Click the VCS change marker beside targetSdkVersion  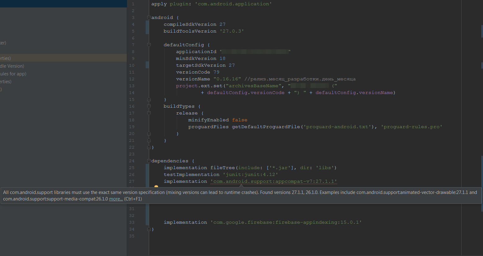tap(147, 65)
